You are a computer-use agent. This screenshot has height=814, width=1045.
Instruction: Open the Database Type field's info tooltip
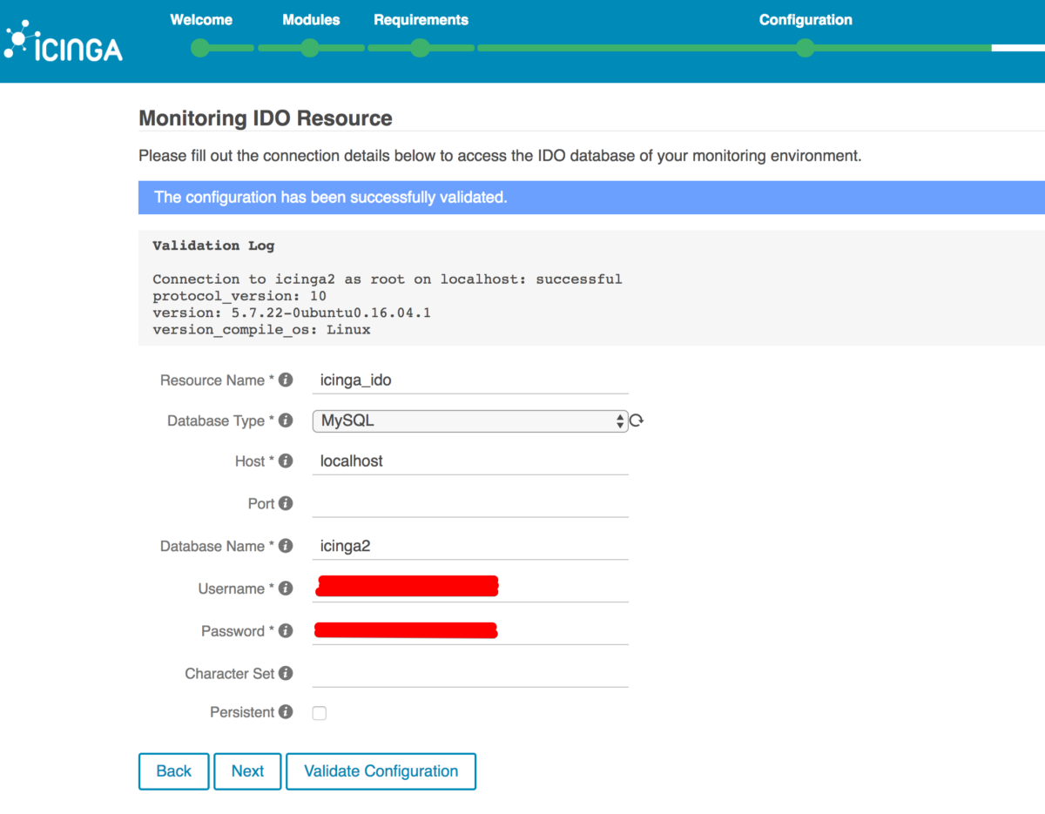(x=286, y=420)
